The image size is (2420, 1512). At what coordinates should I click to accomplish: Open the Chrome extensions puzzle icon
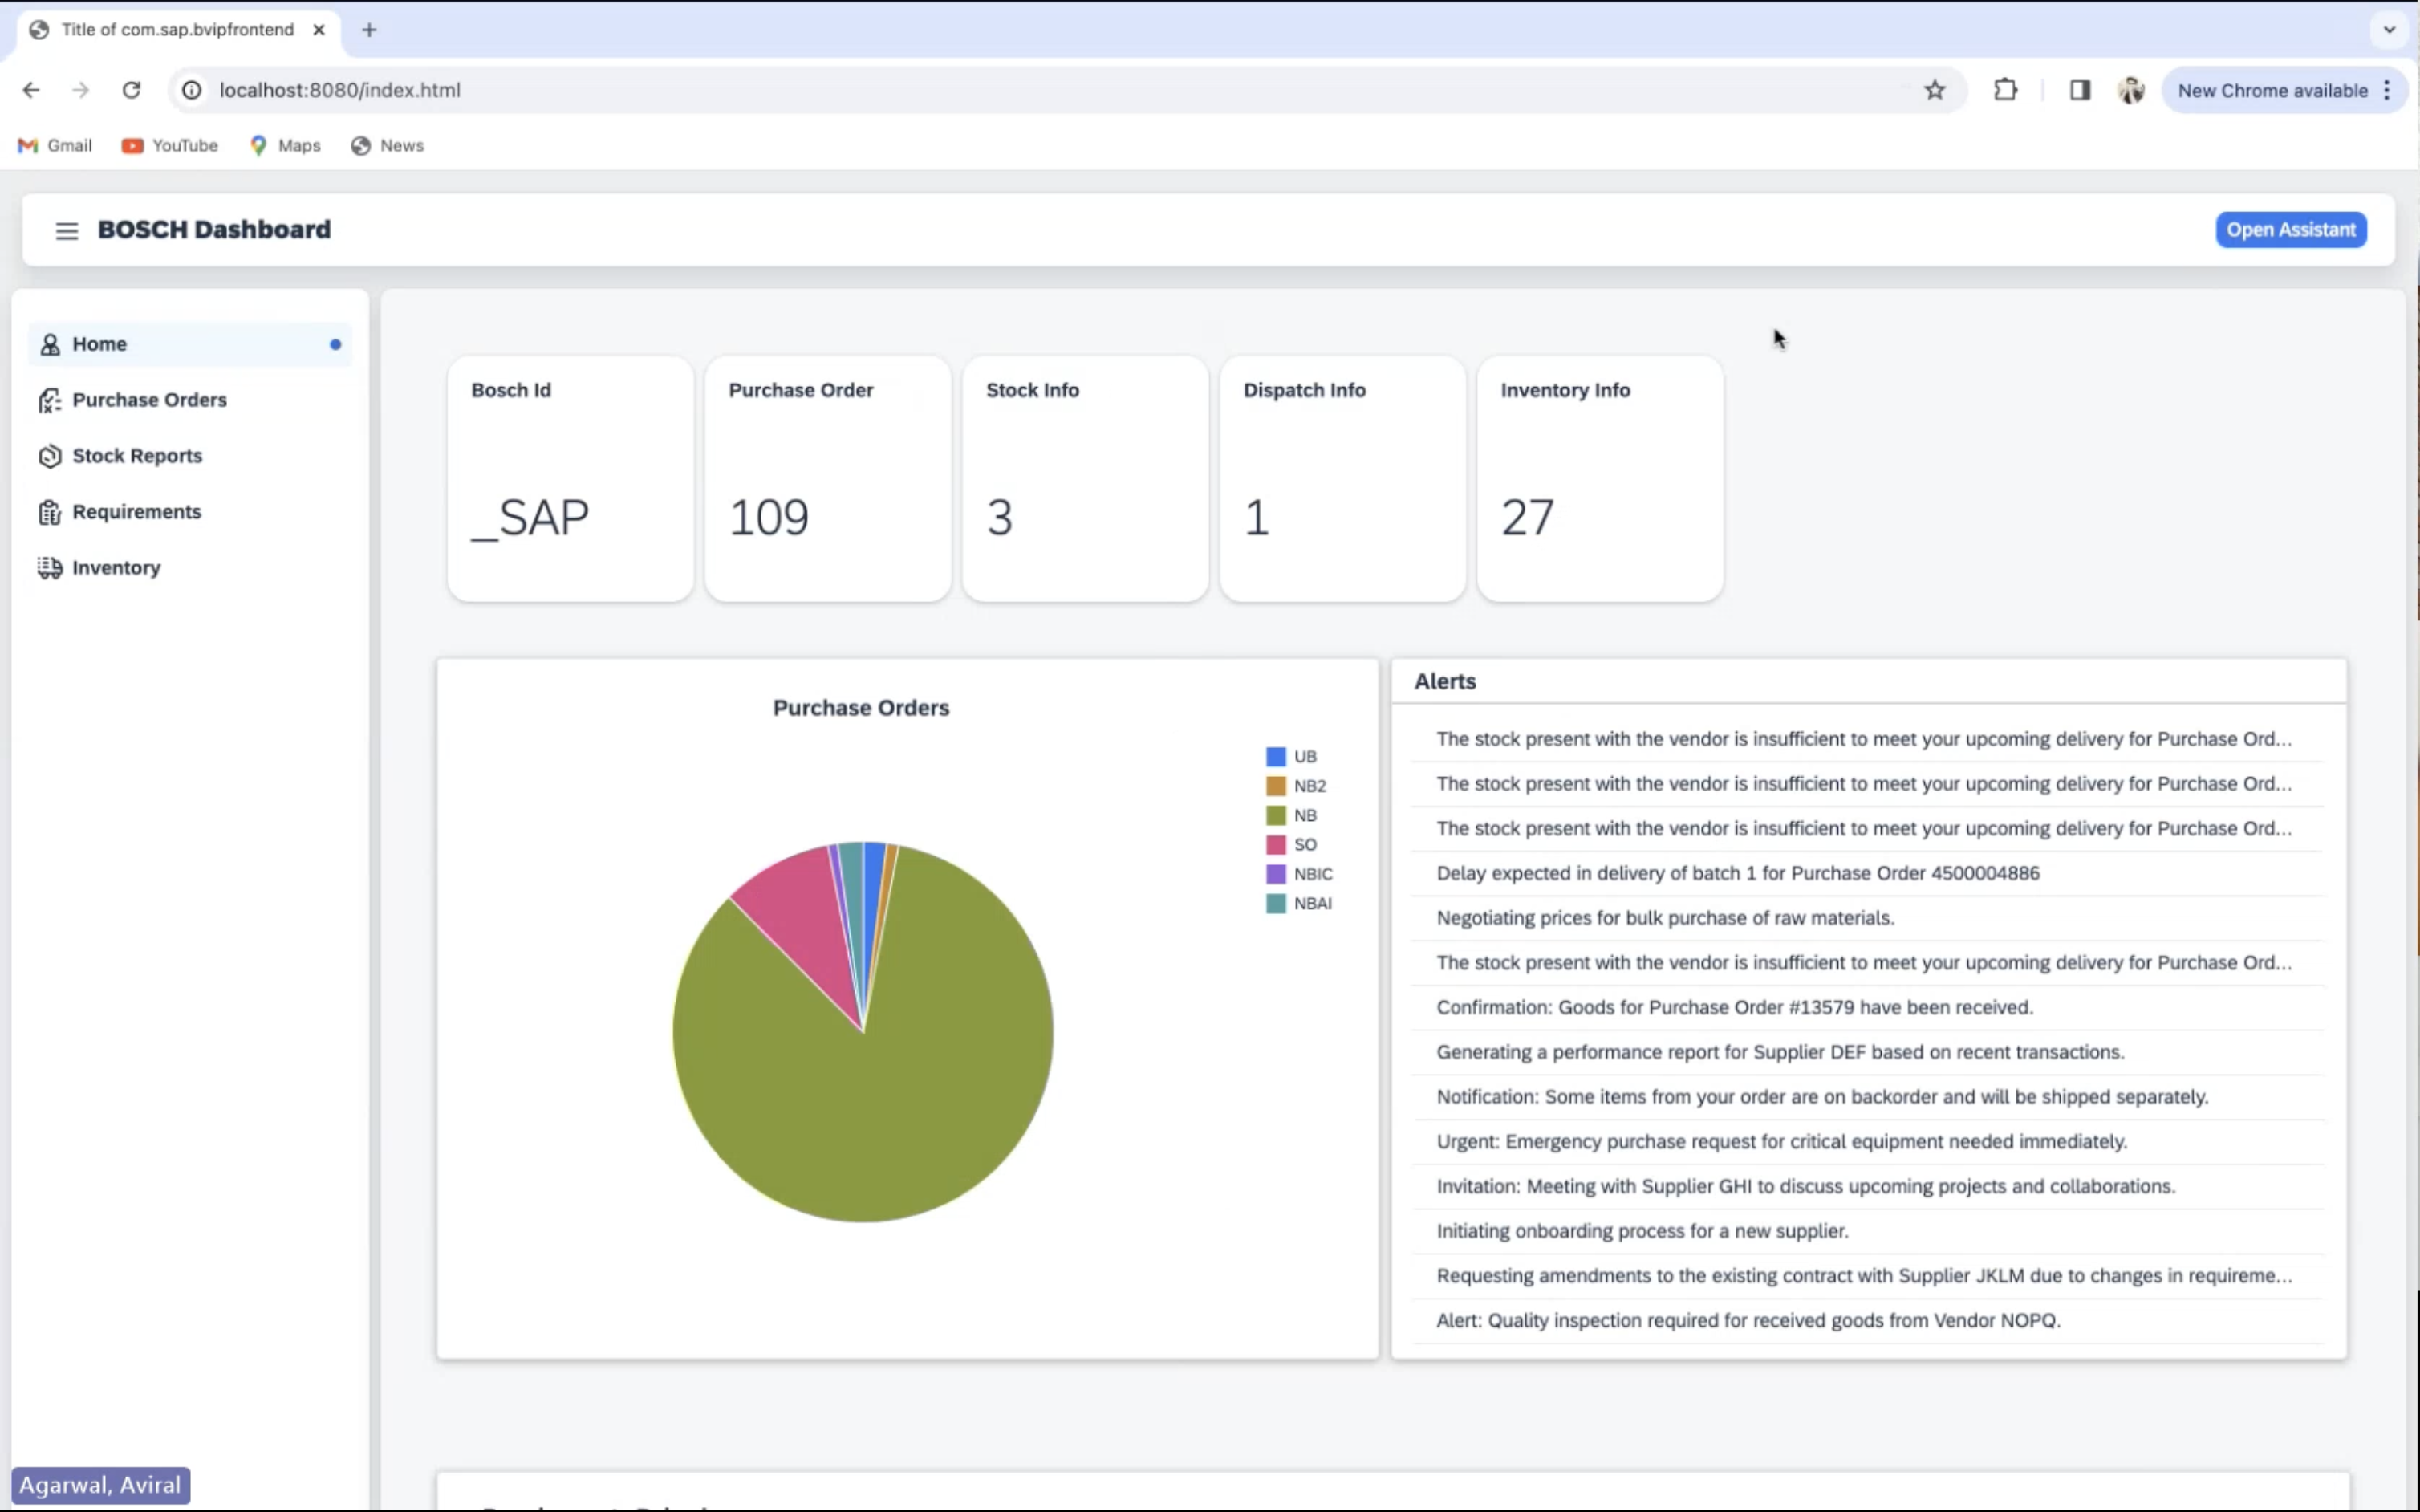pyautogui.click(x=2005, y=90)
